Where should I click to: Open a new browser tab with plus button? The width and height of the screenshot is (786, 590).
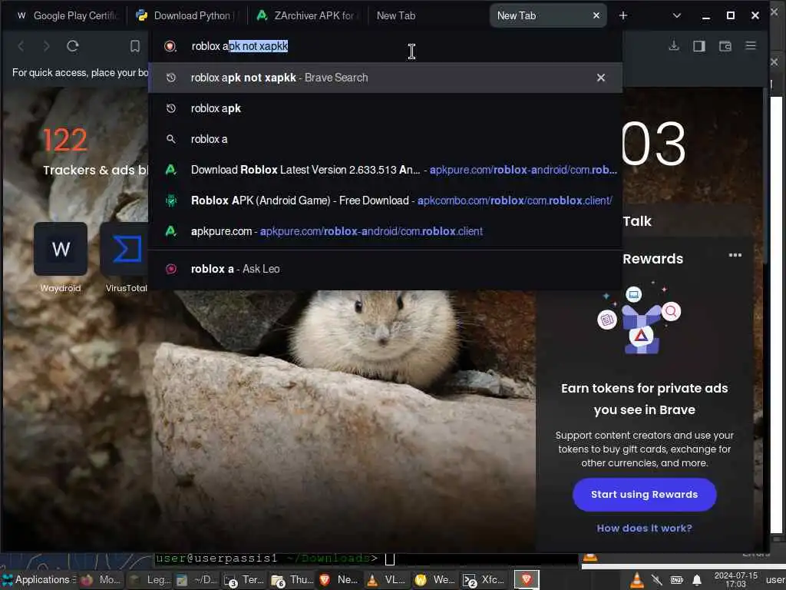(623, 15)
